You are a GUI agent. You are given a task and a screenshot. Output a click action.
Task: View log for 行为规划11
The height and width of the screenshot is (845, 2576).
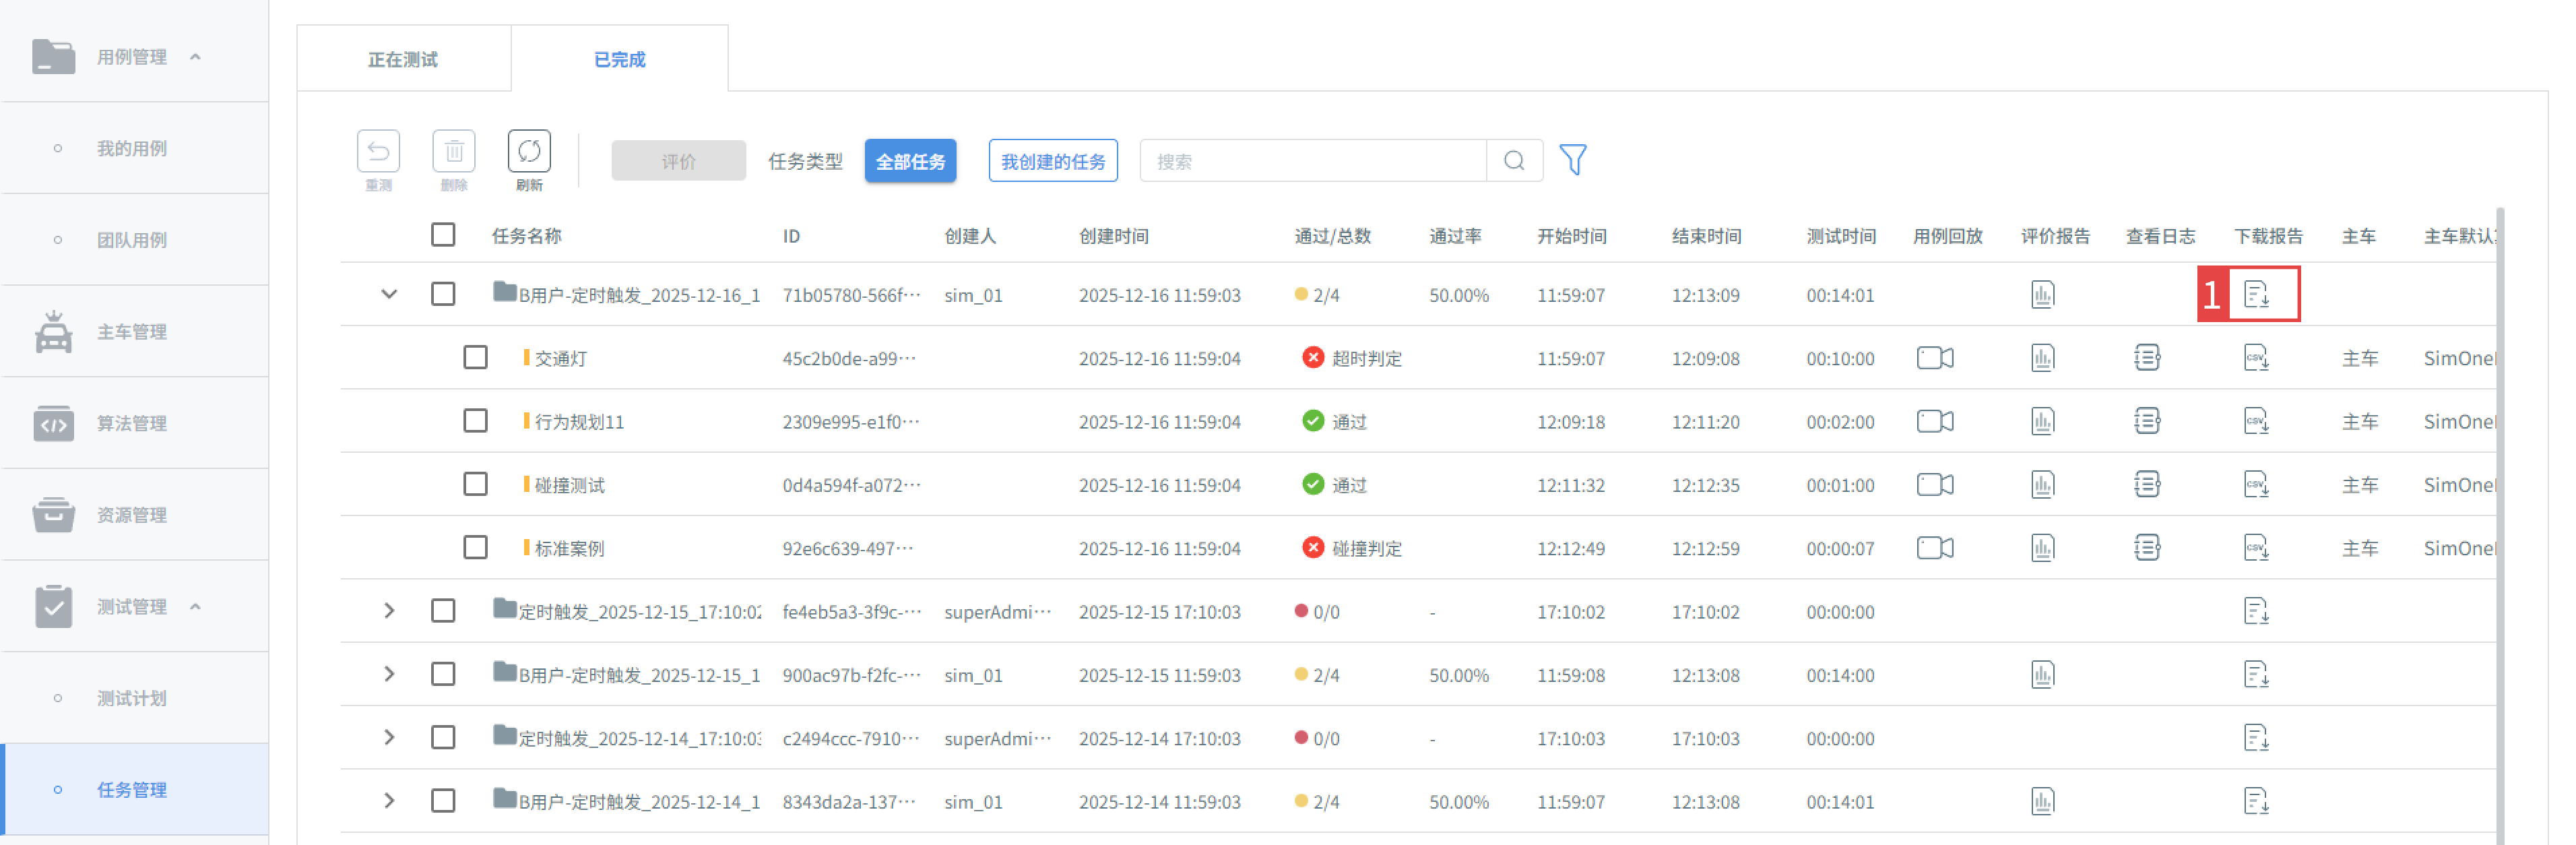pos(2147,421)
